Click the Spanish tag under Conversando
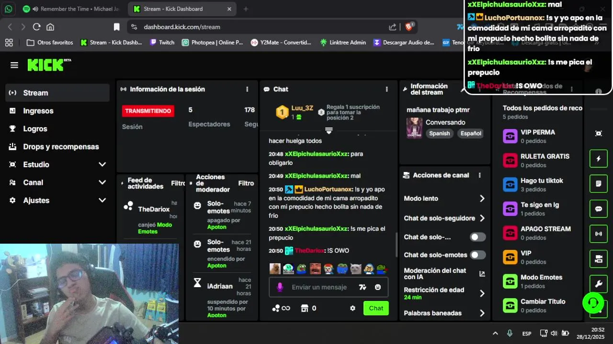 (439, 133)
